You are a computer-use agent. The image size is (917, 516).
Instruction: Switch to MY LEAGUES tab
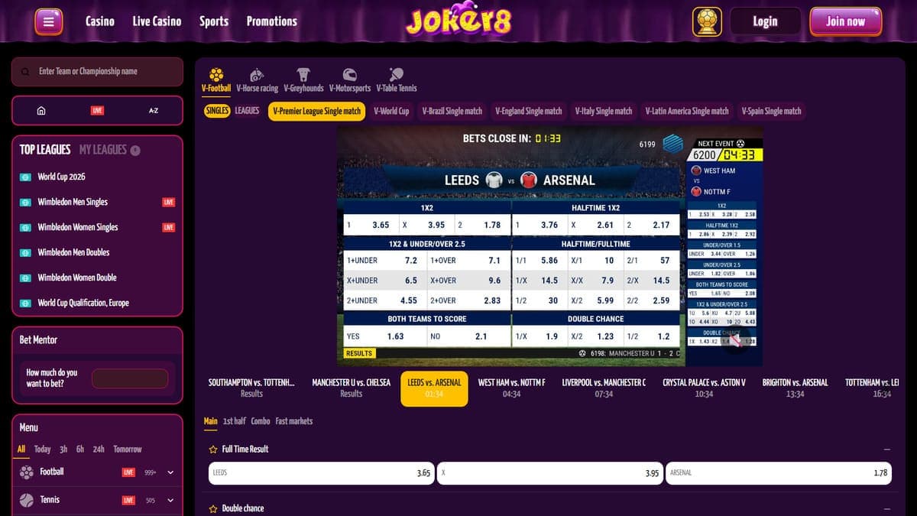(103, 150)
